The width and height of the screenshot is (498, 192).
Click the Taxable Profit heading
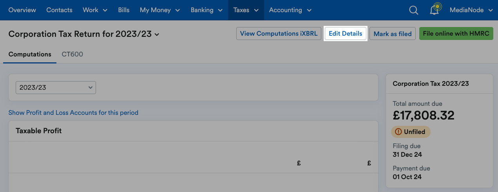pos(39,131)
